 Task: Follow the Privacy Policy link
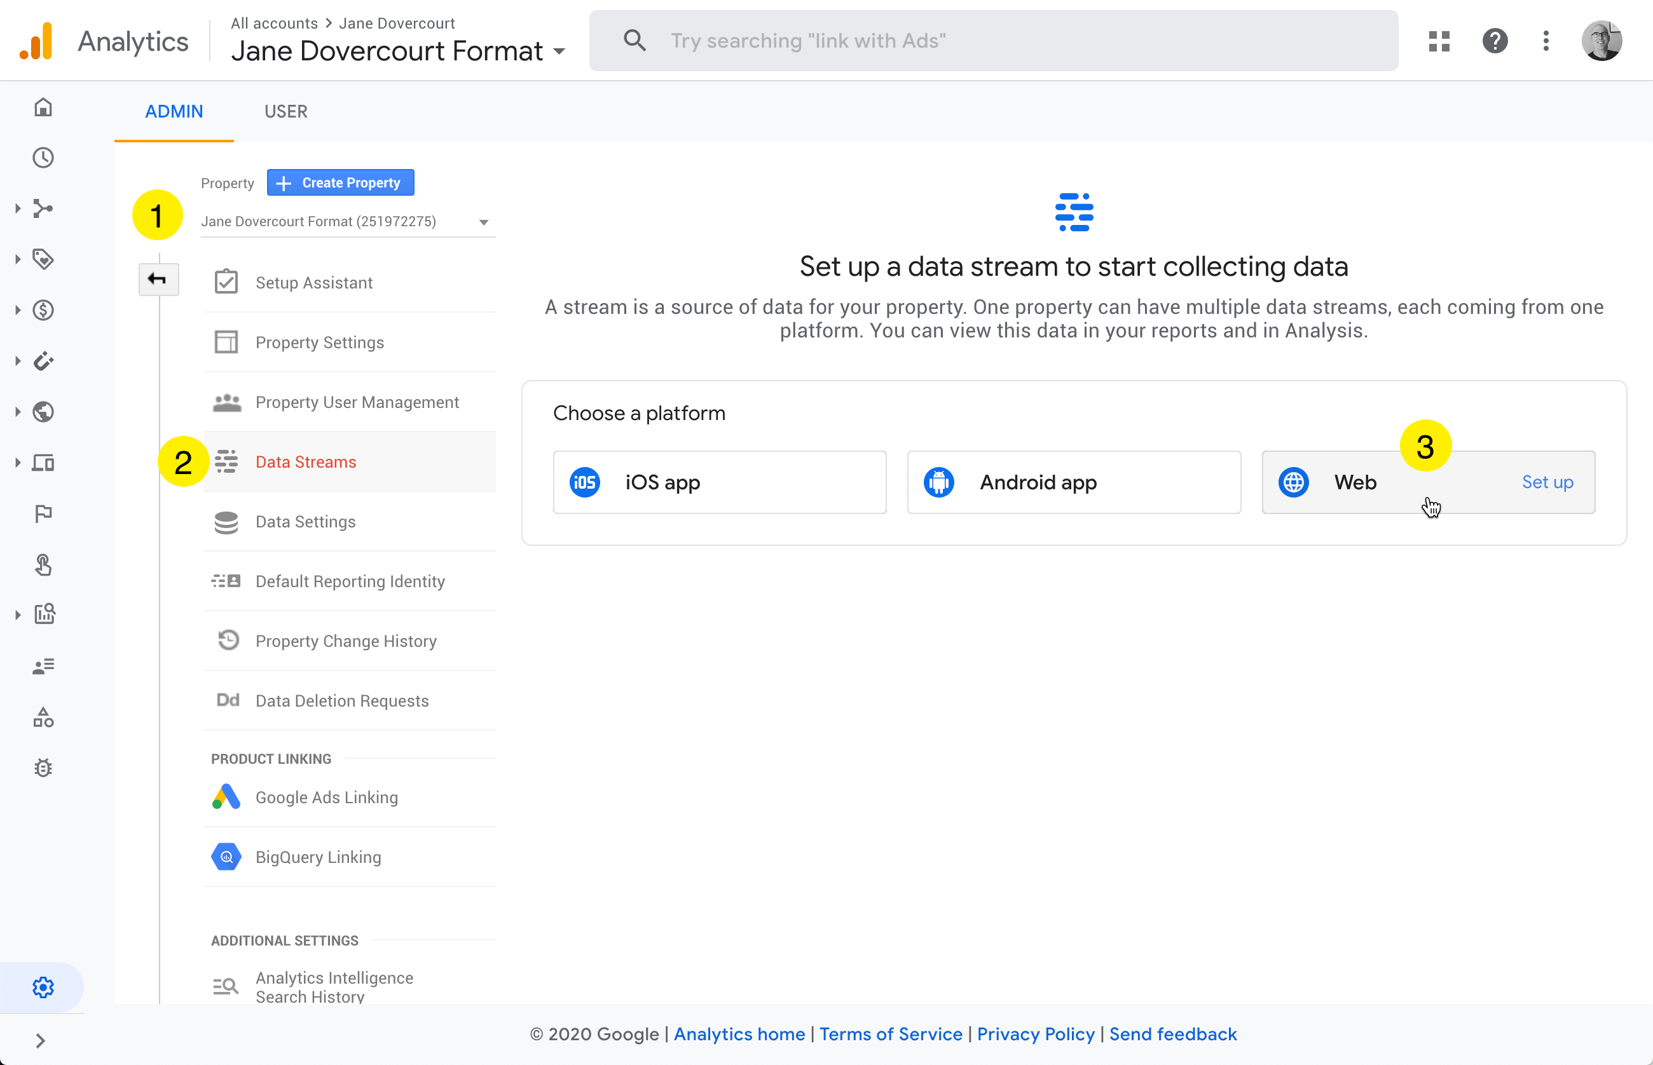pos(1035,1034)
